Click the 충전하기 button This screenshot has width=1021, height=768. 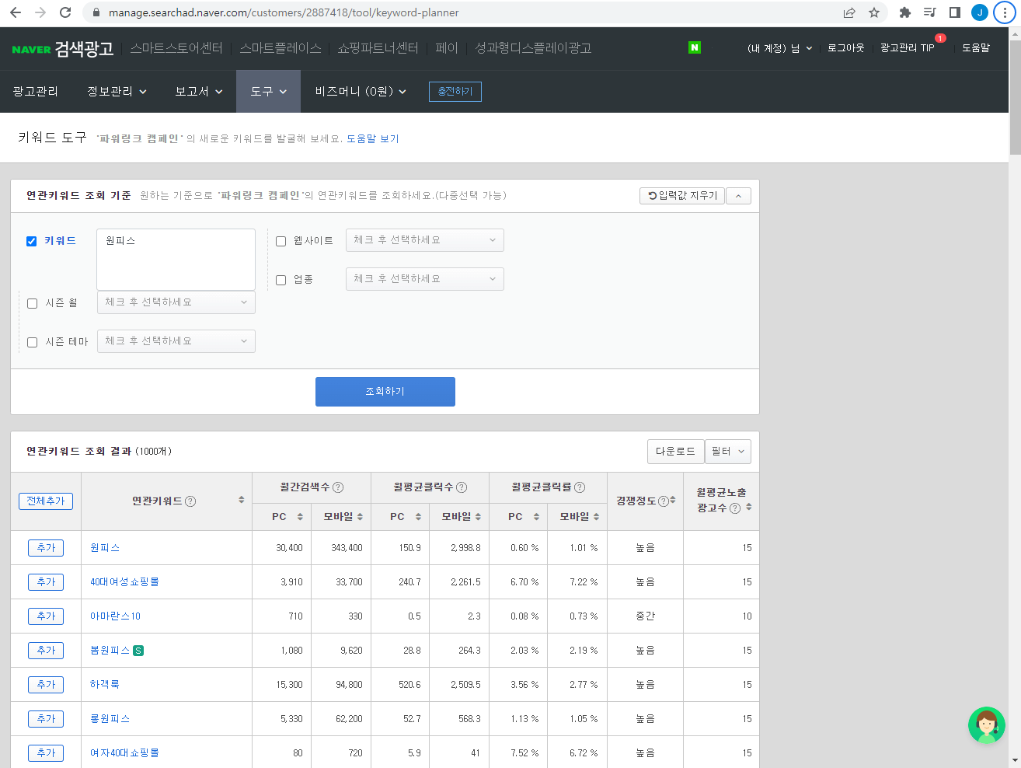point(455,92)
